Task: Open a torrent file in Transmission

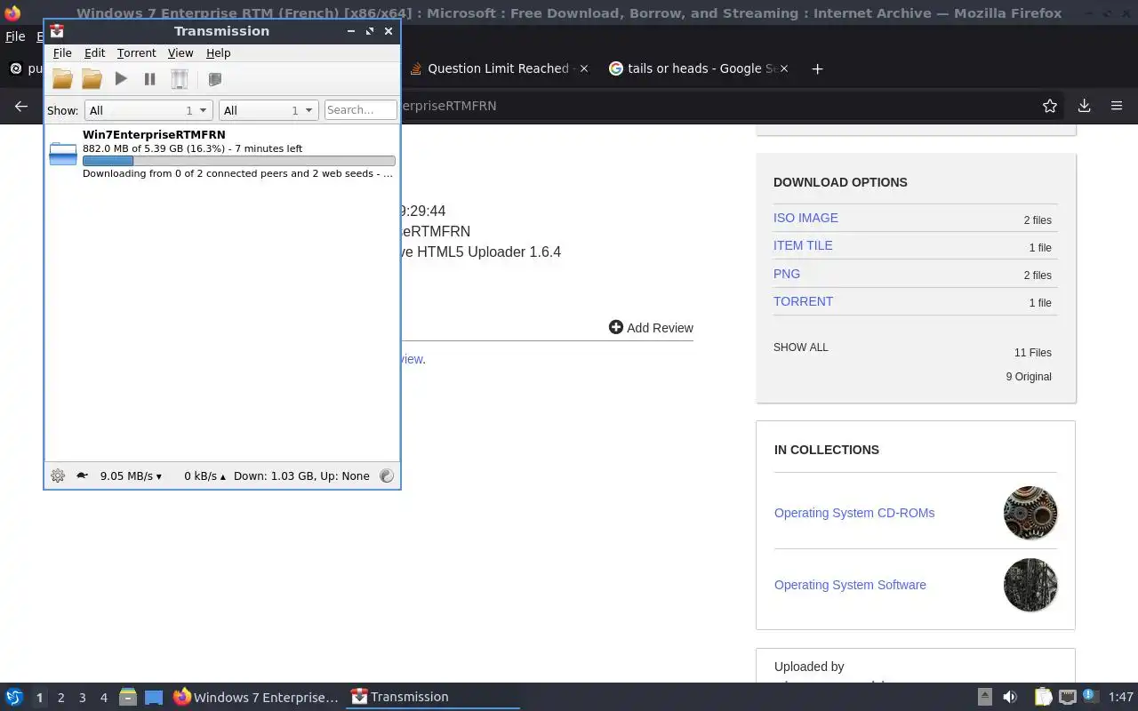Action: 62,79
